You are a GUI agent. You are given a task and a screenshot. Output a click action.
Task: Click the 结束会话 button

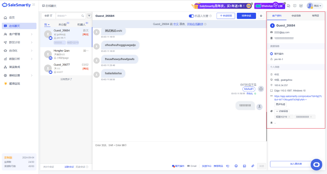pyautogui.click(x=246, y=16)
